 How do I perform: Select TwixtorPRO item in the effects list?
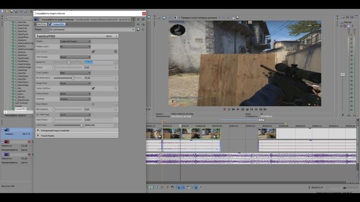pos(20,109)
